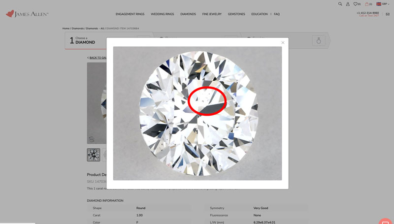Click the DIAMOND INFORMATION heading
This screenshot has width=394, height=224.
point(105,201)
